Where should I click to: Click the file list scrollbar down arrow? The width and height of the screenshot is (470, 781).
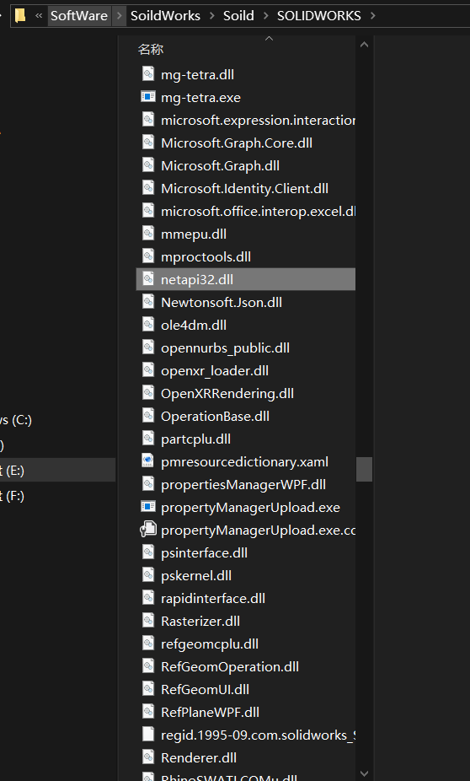pyautogui.click(x=364, y=773)
